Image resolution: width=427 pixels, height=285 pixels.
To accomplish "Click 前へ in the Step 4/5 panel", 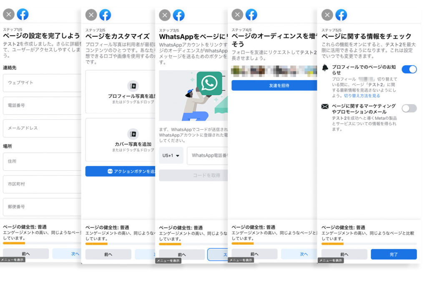I will [255, 254].
